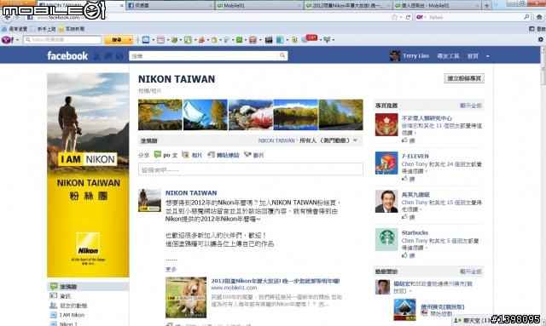Open a new tab with the plus button
The width and height of the screenshot is (546, 326).
coord(486,5)
